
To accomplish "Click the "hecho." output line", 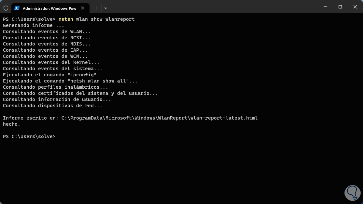I will pos(11,124).
